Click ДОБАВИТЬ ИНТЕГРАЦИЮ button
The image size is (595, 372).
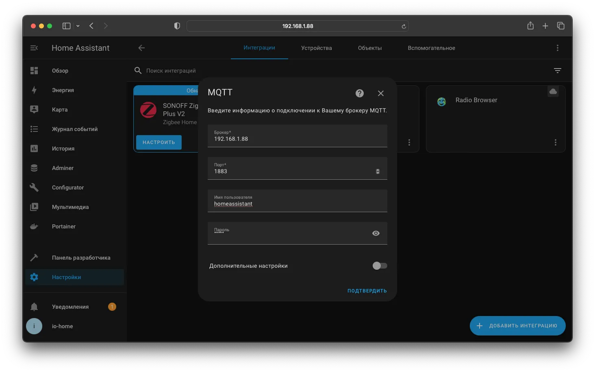(x=518, y=326)
